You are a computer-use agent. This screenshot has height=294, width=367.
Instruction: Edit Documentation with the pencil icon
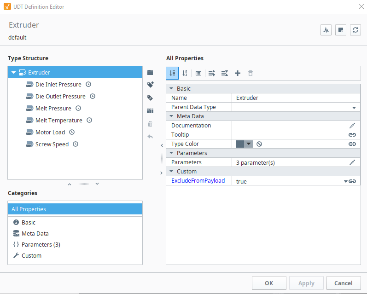(352, 126)
